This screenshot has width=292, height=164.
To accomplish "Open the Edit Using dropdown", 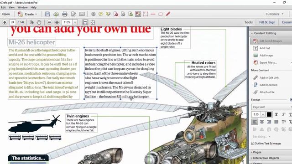I will (261, 137).
